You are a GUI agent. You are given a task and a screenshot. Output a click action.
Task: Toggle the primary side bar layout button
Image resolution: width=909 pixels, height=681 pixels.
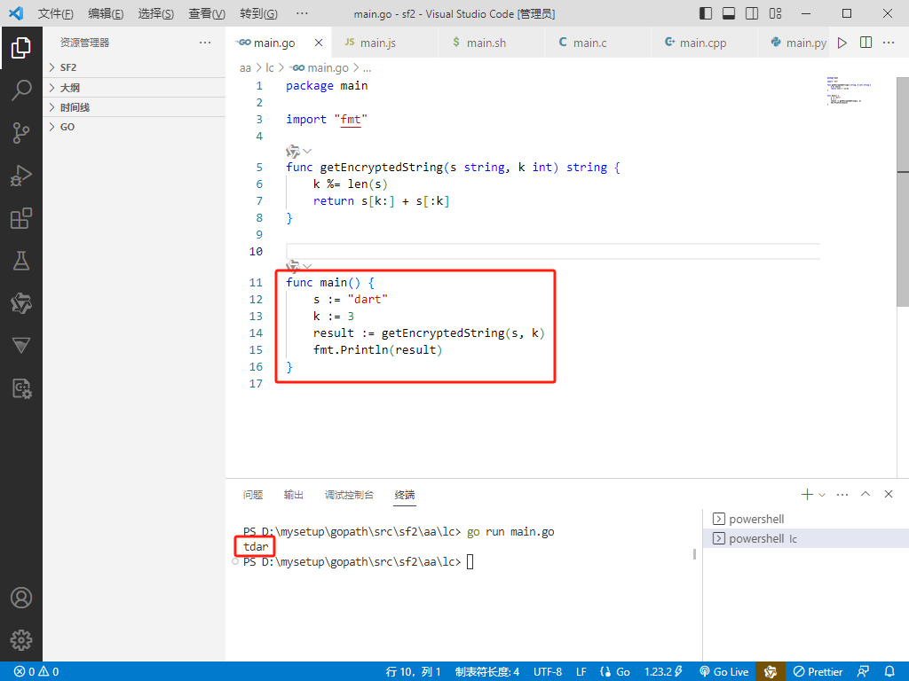pos(706,13)
